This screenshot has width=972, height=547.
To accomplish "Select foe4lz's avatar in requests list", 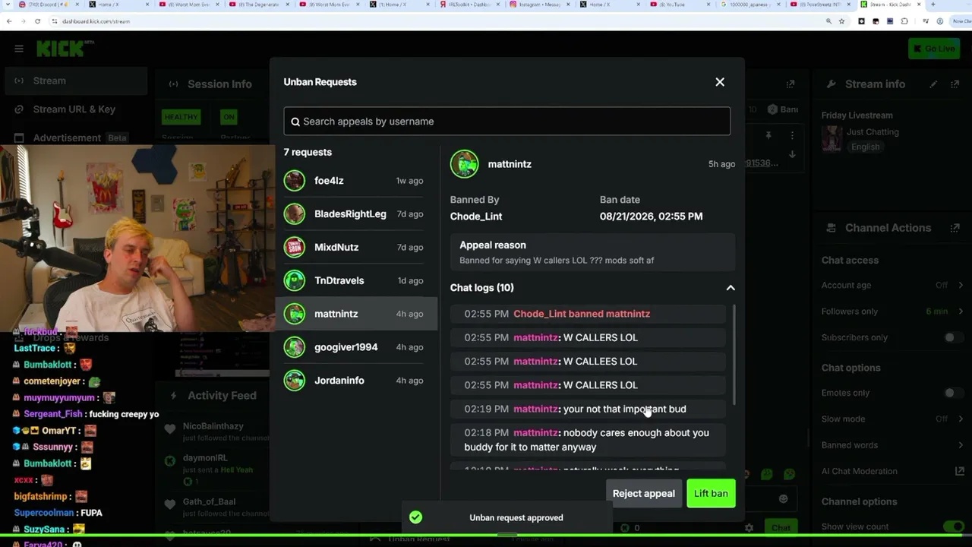I will coord(295,181).
